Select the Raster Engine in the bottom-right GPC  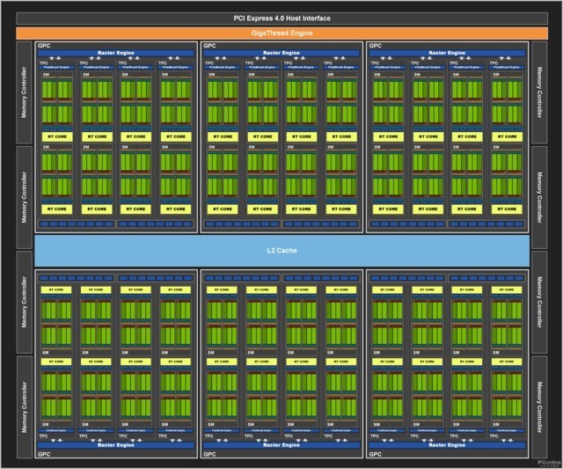(447, 446)
